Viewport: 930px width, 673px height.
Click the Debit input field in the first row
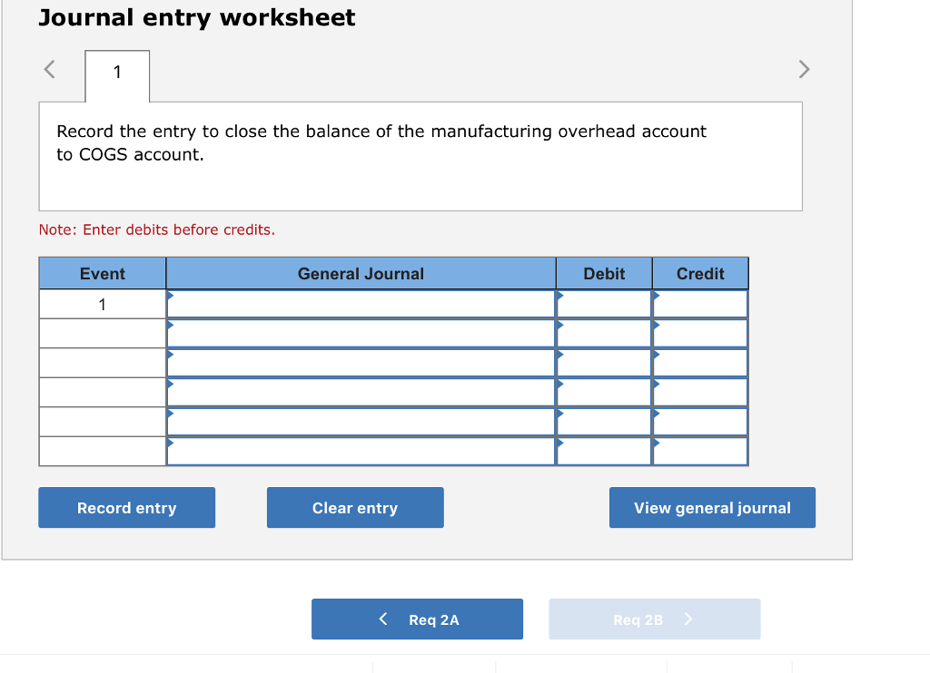pos(604,303)
